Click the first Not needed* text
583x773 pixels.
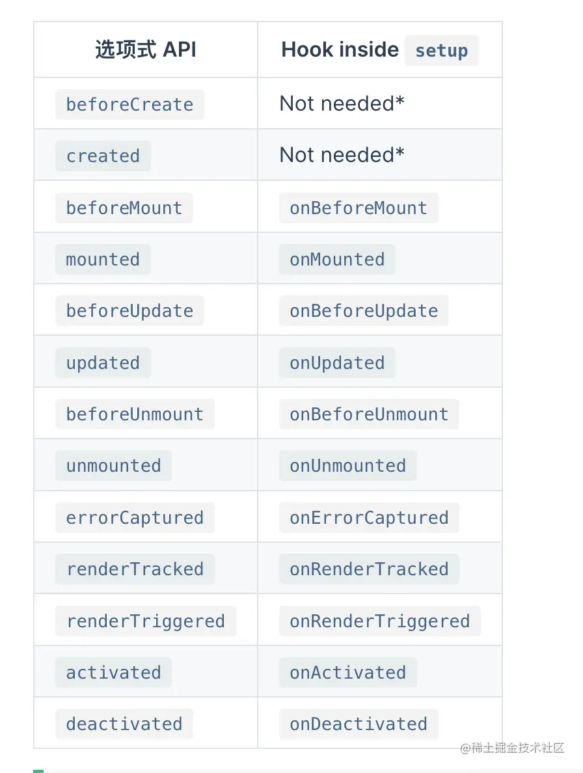[x=342, y=103]
